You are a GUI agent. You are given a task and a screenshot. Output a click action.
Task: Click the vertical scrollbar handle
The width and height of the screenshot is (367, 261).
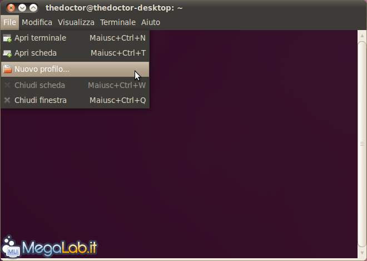(362, 144)
